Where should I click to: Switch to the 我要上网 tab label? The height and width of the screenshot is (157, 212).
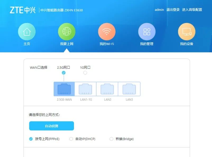[x=67, y=44]
